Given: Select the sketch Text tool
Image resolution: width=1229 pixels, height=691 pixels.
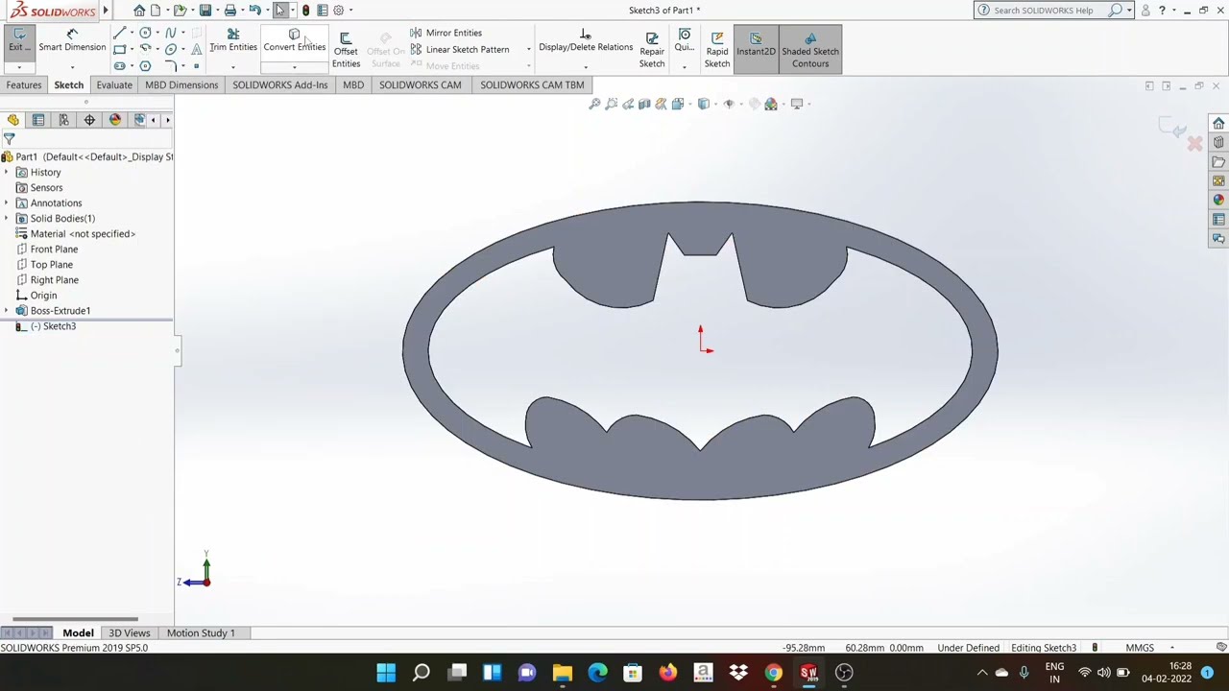Looking at the screenshot, I should pos(196,49).
